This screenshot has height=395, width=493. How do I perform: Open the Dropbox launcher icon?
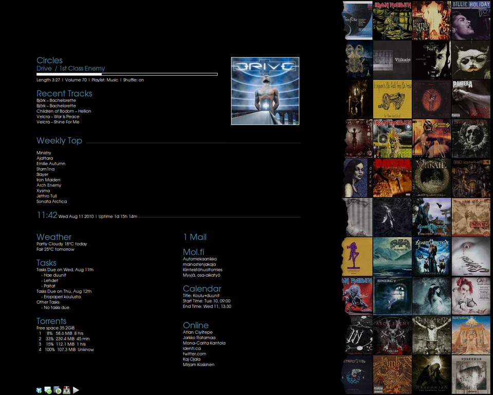click(x=39, y=390)
